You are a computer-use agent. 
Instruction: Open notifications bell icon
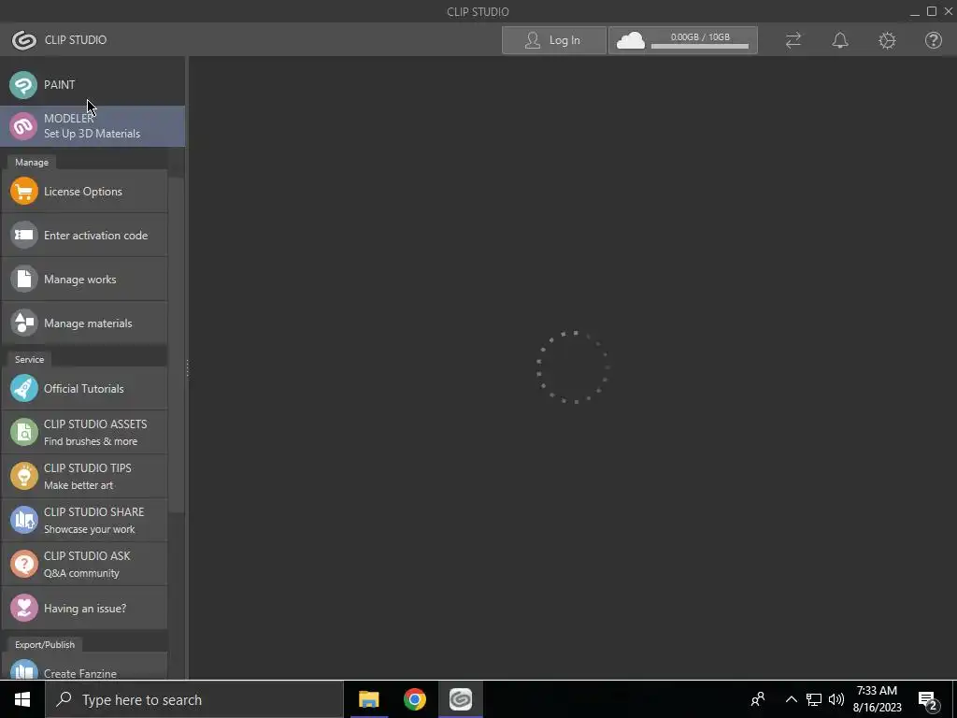click(x=840, y=40)
